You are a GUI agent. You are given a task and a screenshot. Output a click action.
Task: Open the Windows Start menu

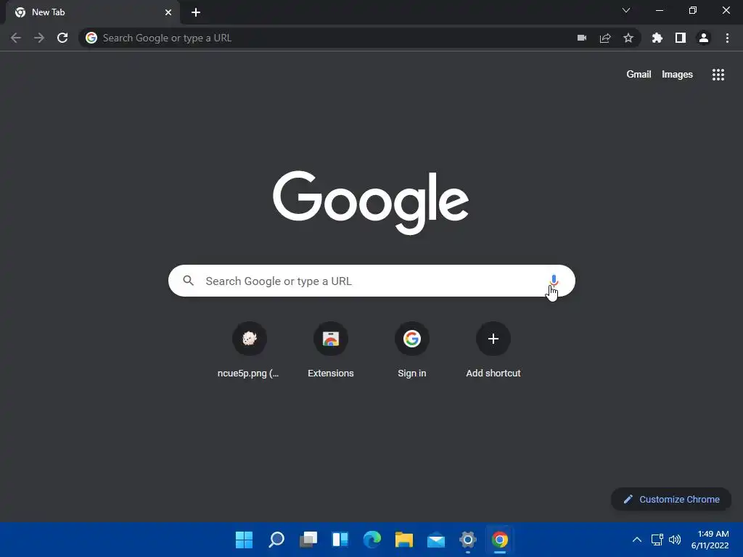[244, 540]
